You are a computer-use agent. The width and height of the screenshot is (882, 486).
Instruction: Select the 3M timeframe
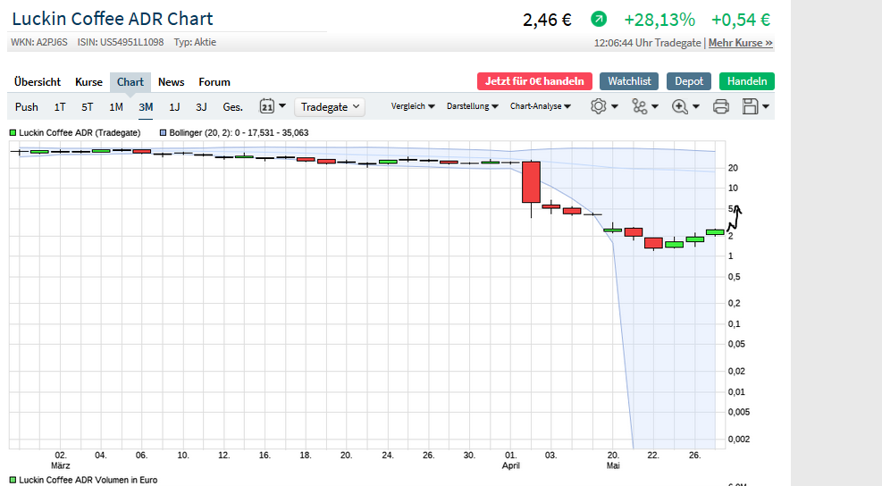click(146, 107)
